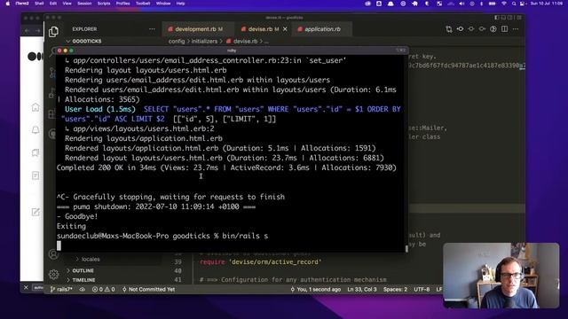Click the write icon in browser sidebar

35,212
